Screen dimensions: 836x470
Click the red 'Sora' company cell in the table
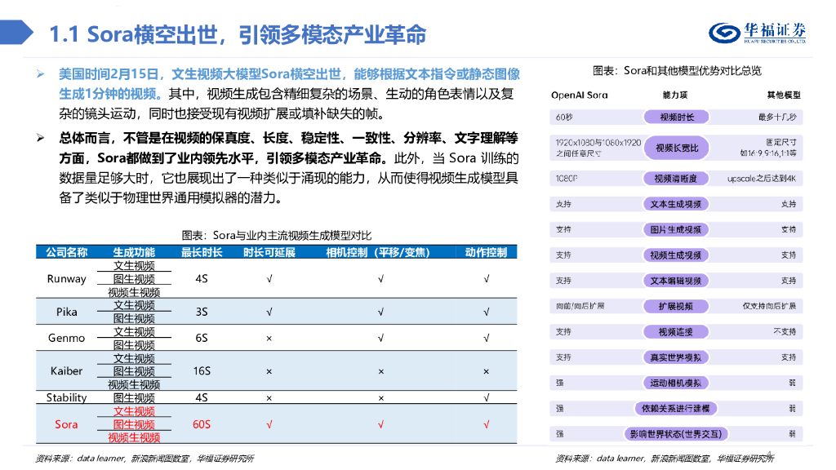click(66, 424)
